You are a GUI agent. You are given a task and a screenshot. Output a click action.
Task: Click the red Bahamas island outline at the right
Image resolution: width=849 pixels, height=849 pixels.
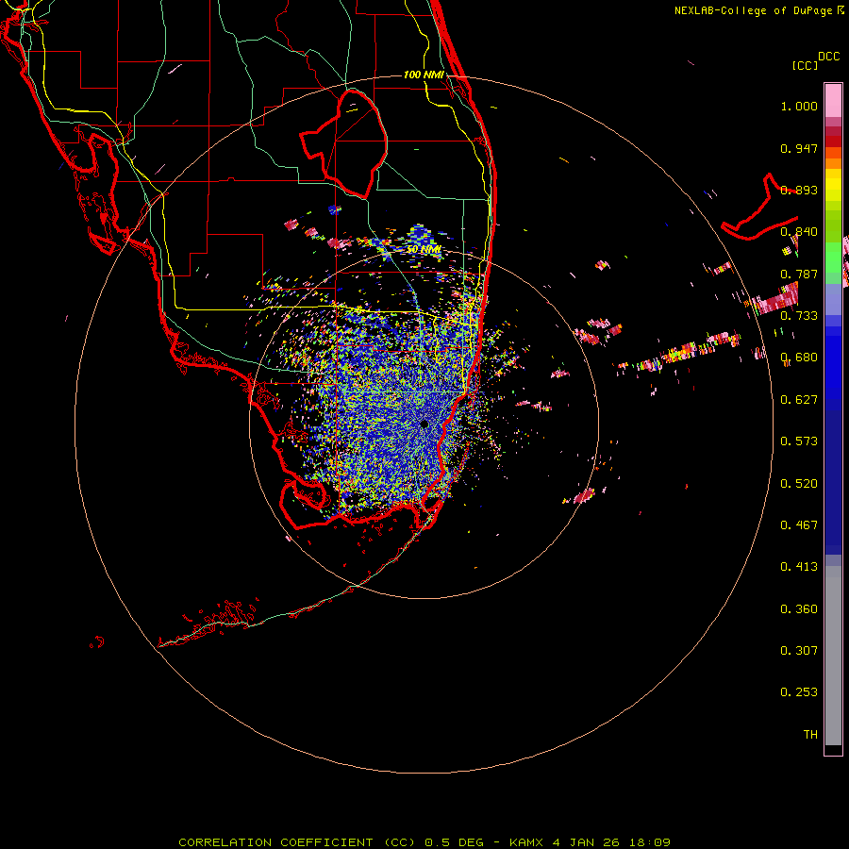pos(760,208)
